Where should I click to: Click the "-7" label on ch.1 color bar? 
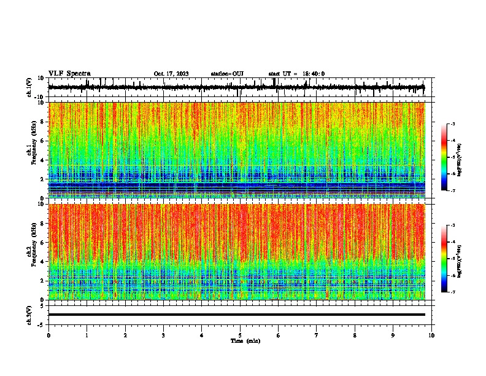[453, 190]
